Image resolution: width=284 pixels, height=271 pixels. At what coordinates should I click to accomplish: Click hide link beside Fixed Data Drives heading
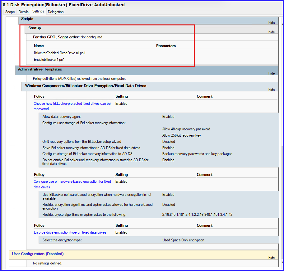(271, 90)
